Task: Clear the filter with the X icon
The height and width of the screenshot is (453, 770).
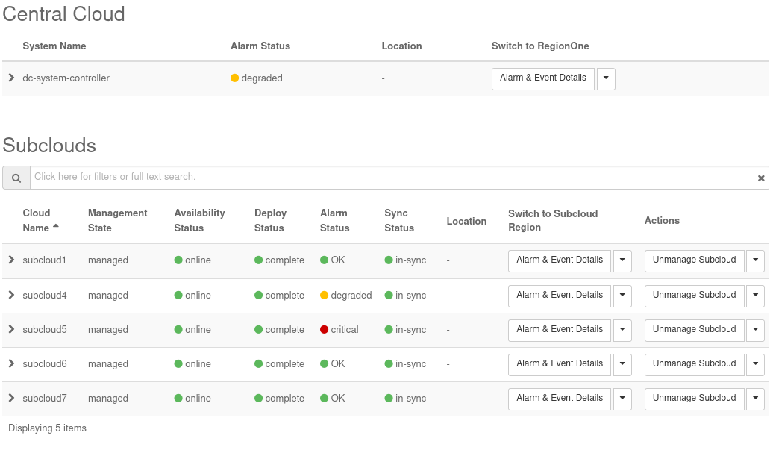Action: [761, 178]
